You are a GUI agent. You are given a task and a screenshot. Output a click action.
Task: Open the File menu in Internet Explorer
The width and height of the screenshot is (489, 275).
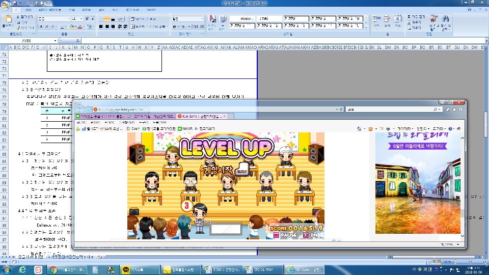coord(81,123)
